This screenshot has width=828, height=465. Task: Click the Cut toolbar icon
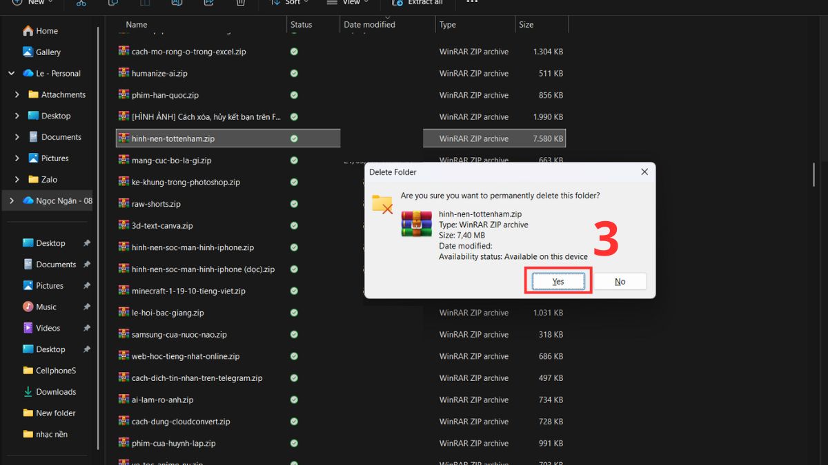click(x=81, y=3)
